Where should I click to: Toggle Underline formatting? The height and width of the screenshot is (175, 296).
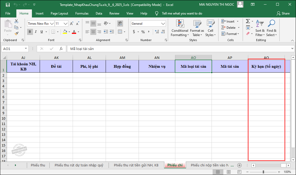(42, 32)
